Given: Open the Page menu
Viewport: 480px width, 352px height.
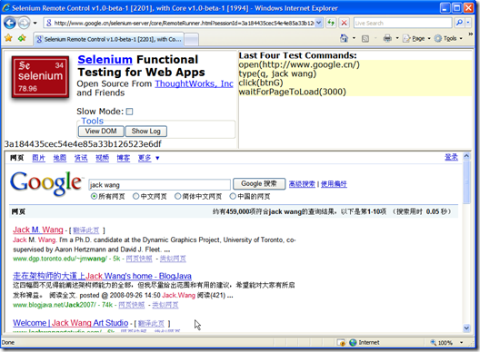Looking at the screenshot, I should [416, 38].
